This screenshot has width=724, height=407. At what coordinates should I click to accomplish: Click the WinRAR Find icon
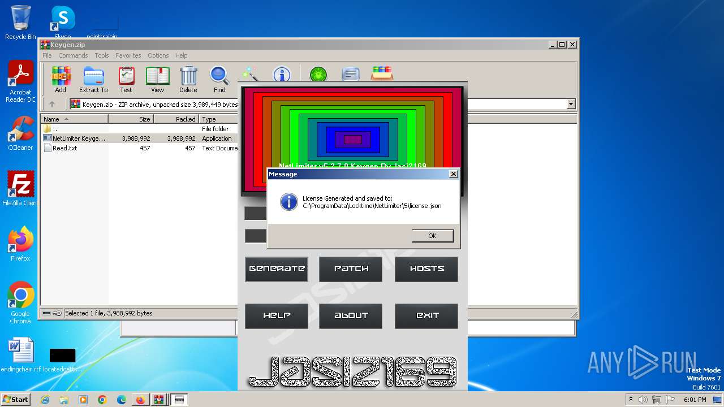point(219,80)
